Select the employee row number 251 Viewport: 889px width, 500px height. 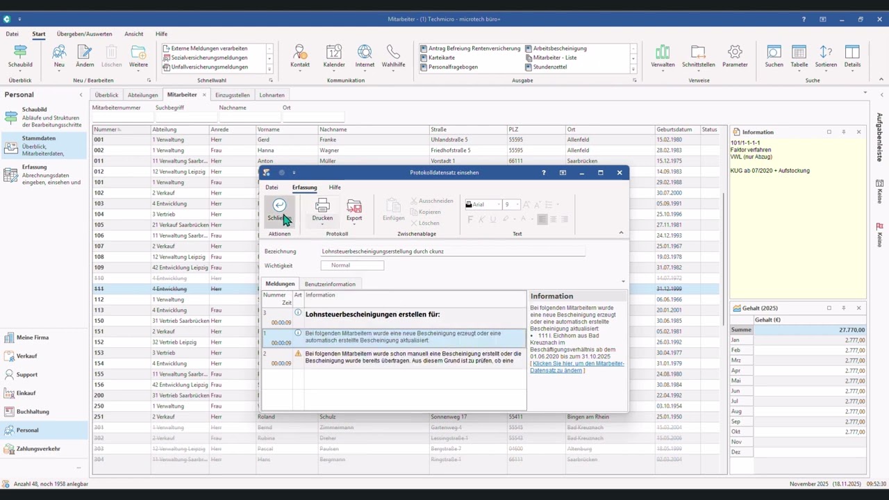click(x=410, y=417)
